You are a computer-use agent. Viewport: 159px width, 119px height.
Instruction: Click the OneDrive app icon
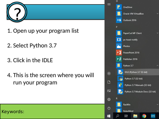[x=119, y=7]
